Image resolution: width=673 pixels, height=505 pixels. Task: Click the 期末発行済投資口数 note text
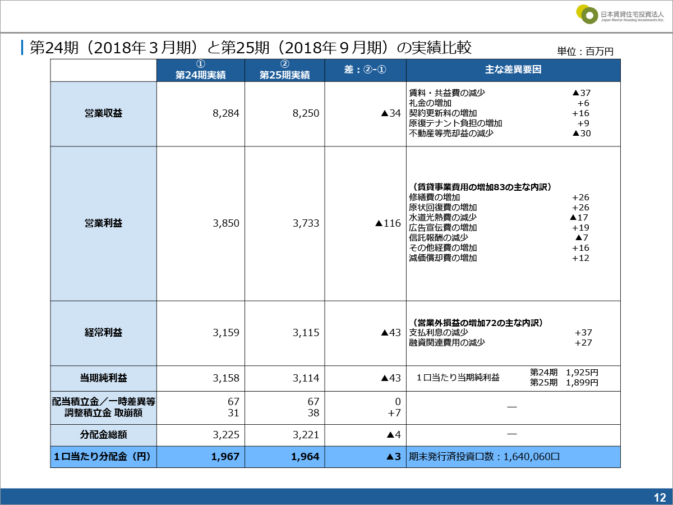[485, 457]
